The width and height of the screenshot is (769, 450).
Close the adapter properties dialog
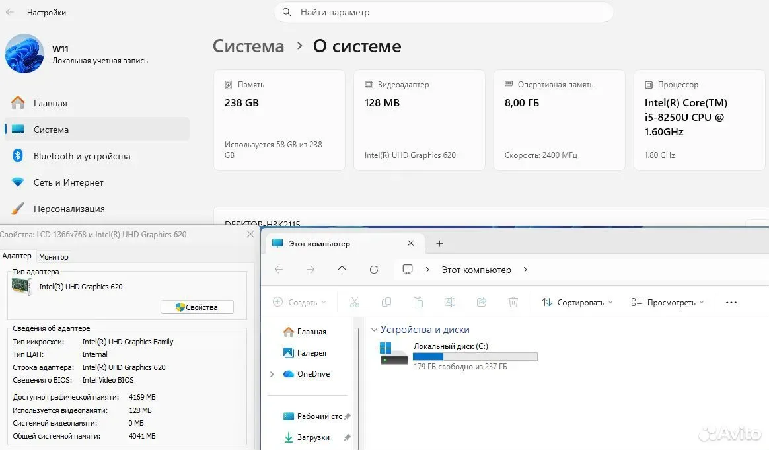coord(250,234)
